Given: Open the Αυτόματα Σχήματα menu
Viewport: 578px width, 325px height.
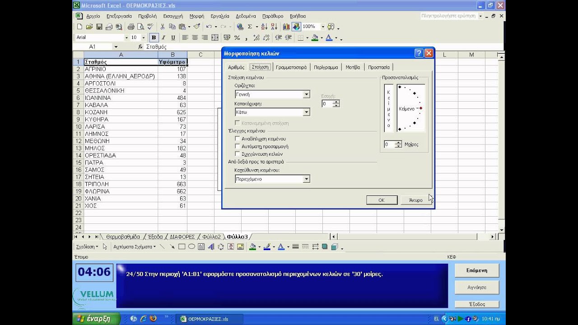Looking at the screenshot, I should click(x=134, y=247).
